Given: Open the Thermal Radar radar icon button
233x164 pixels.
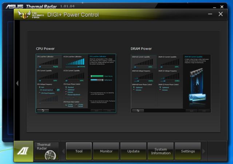Looking at the screenshot, I should coord(47,151).
